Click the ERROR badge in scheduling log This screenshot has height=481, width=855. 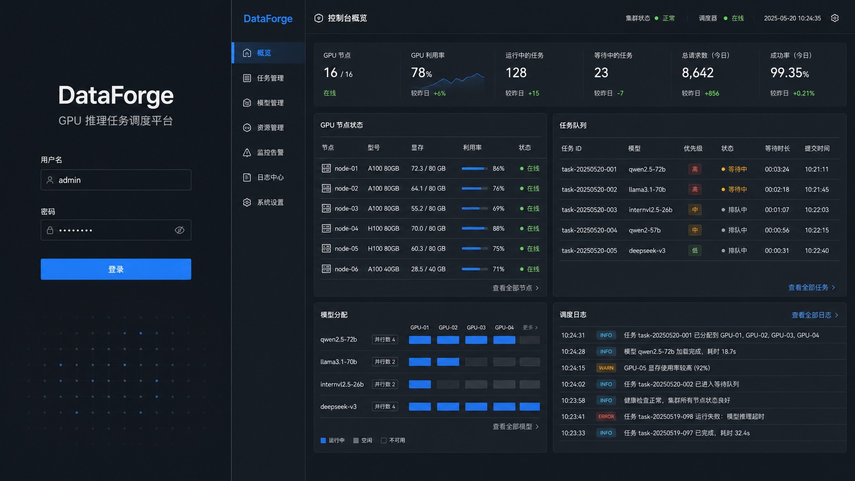tap(606, 417)
